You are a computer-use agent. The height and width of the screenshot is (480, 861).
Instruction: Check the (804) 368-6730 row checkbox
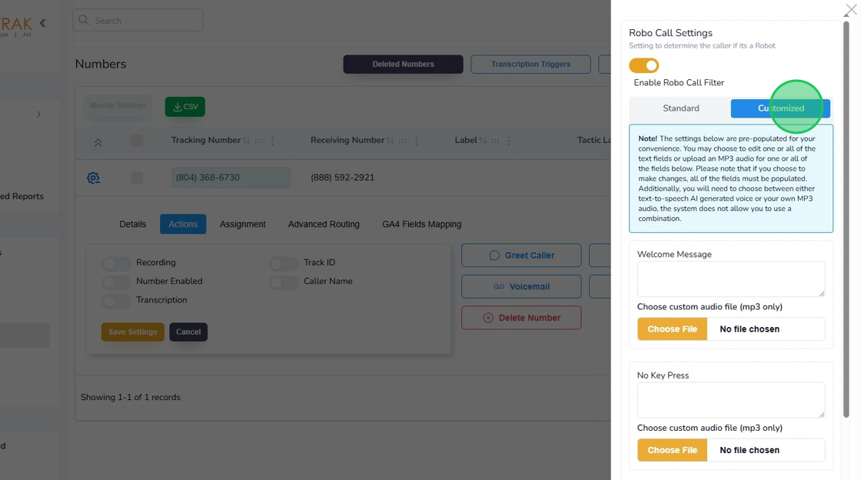click(x=137, y=177)
